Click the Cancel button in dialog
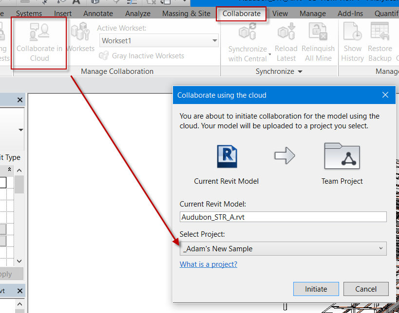 [366, 289]
